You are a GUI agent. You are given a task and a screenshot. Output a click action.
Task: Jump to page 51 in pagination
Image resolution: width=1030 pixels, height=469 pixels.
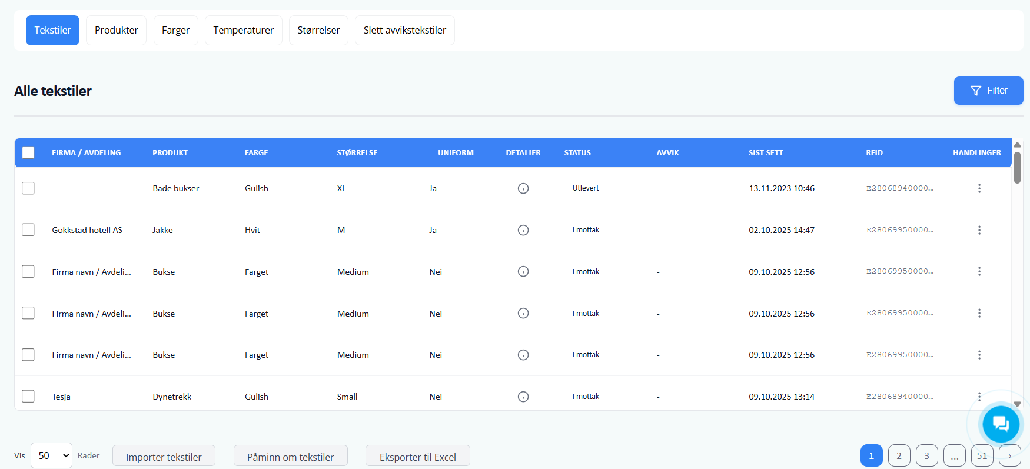point(982,455)
